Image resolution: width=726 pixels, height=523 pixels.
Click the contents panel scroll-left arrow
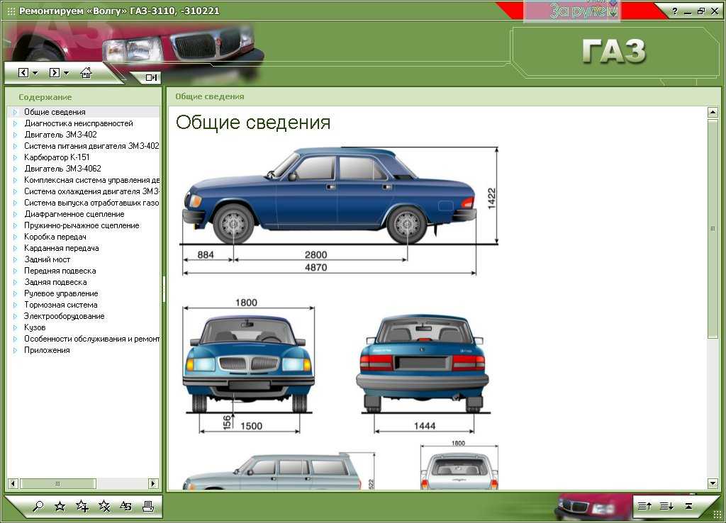13,483
